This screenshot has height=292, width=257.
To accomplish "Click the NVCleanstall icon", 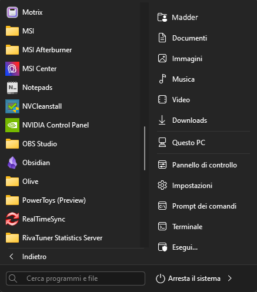I will [x=12, y=106].
